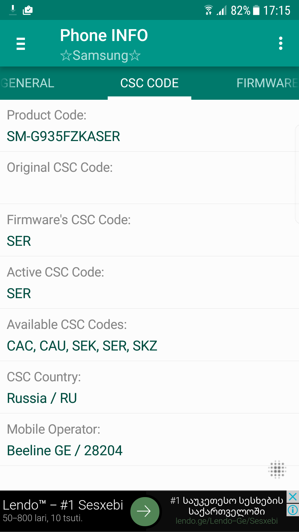Tap the Lendo #1 Sesxebi ad headline
This screenshot has width=299, height=532.
coord(63,505)
